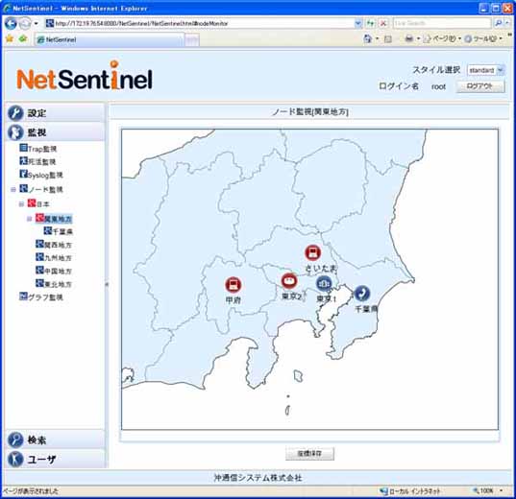The image size is (516, 499).
Task: Click the 千葉県 phone icon on map
Action: click(362, 294)
